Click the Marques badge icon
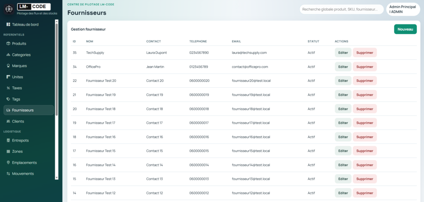Image resolution: width=424 pixels, height=202 pixels. click(x=8, y=66)
